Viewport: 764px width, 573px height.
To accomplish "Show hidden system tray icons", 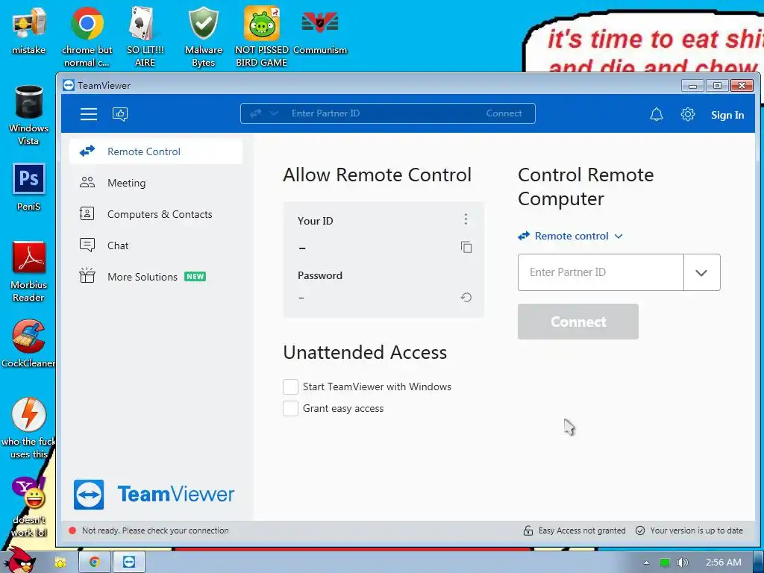I will tap(646, 563).
